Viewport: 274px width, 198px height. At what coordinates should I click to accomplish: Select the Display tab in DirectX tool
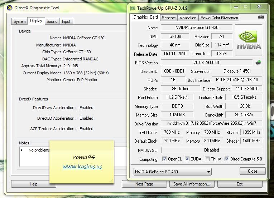(x=36, y=21)
